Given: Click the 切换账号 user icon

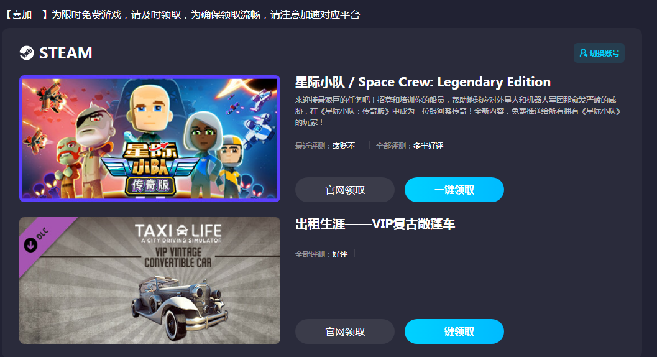Looking at the screenshot, I should click(x=583, y=53).
